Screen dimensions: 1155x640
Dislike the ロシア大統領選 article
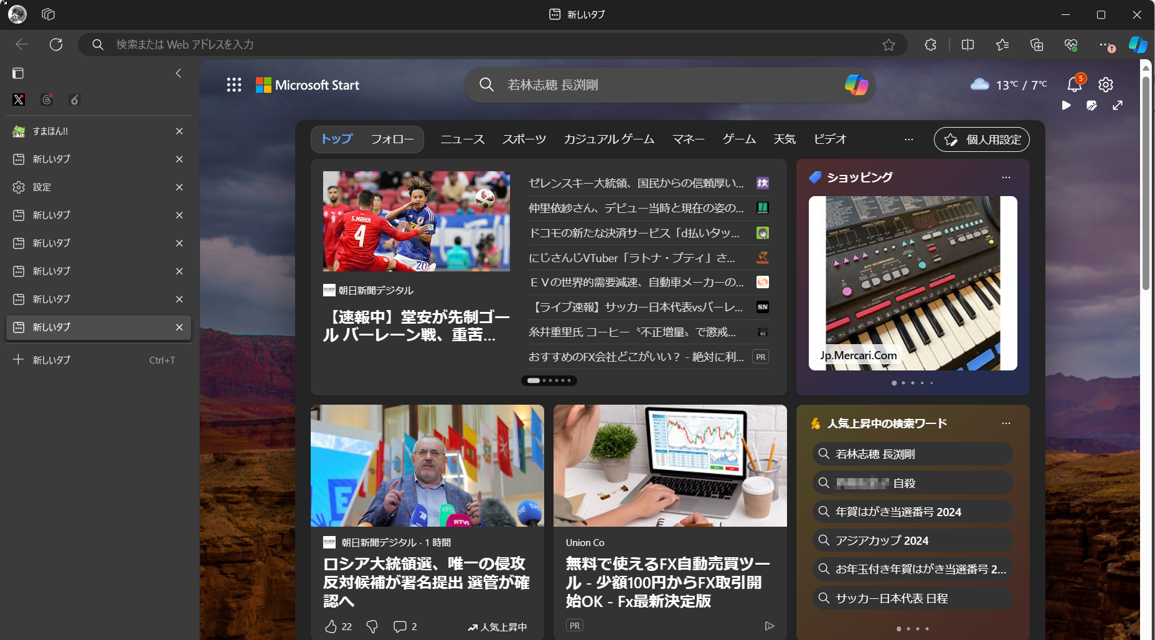point(372,626)
